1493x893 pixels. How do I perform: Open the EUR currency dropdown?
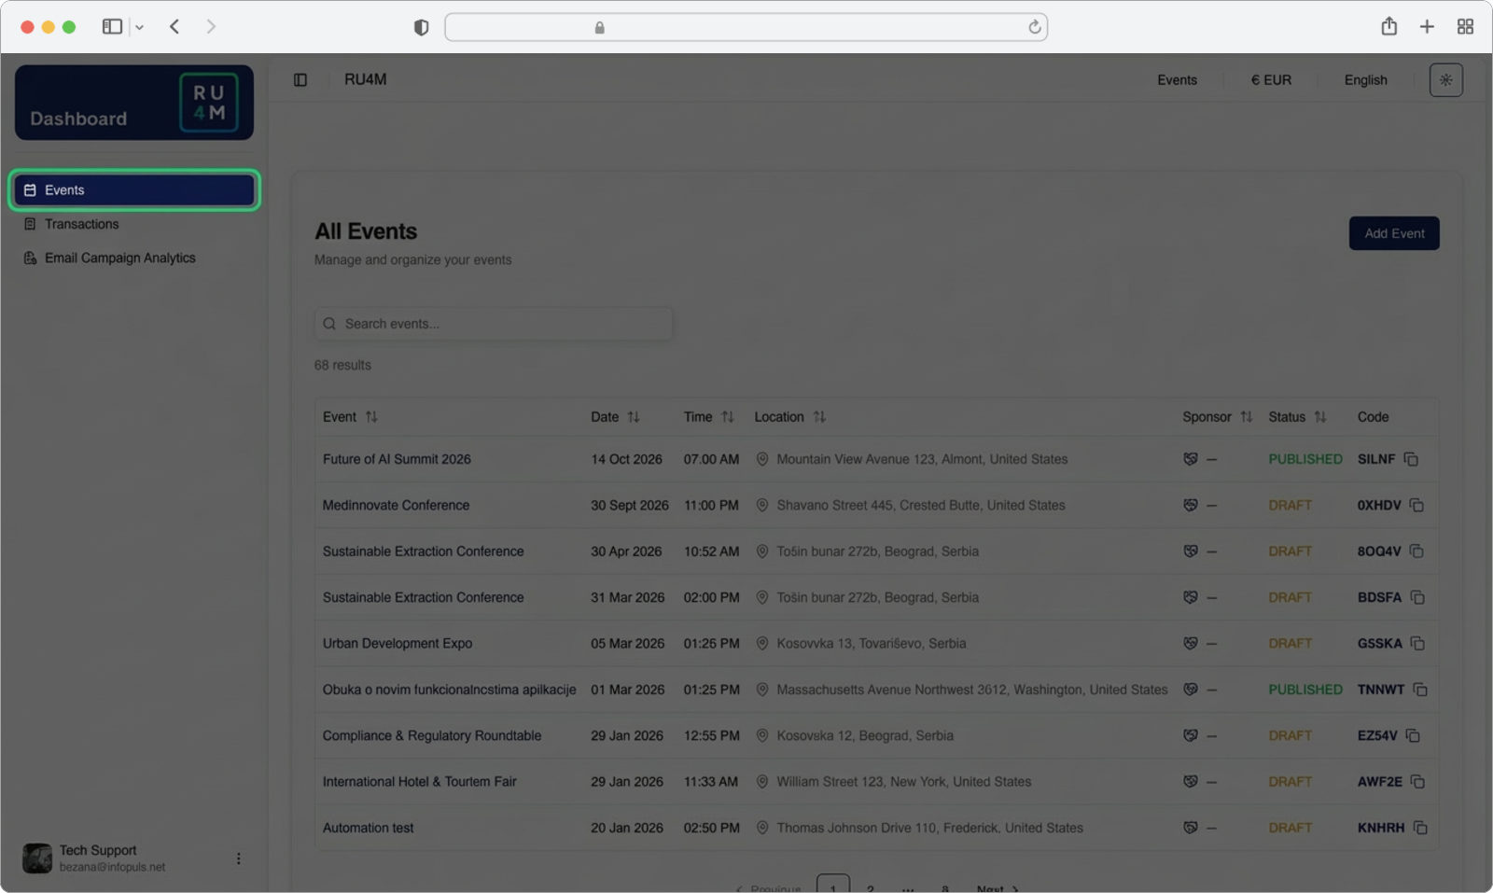click(x=1271, y=80)
